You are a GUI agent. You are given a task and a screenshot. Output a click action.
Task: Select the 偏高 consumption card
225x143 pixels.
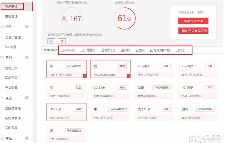[x=198, y=112]
